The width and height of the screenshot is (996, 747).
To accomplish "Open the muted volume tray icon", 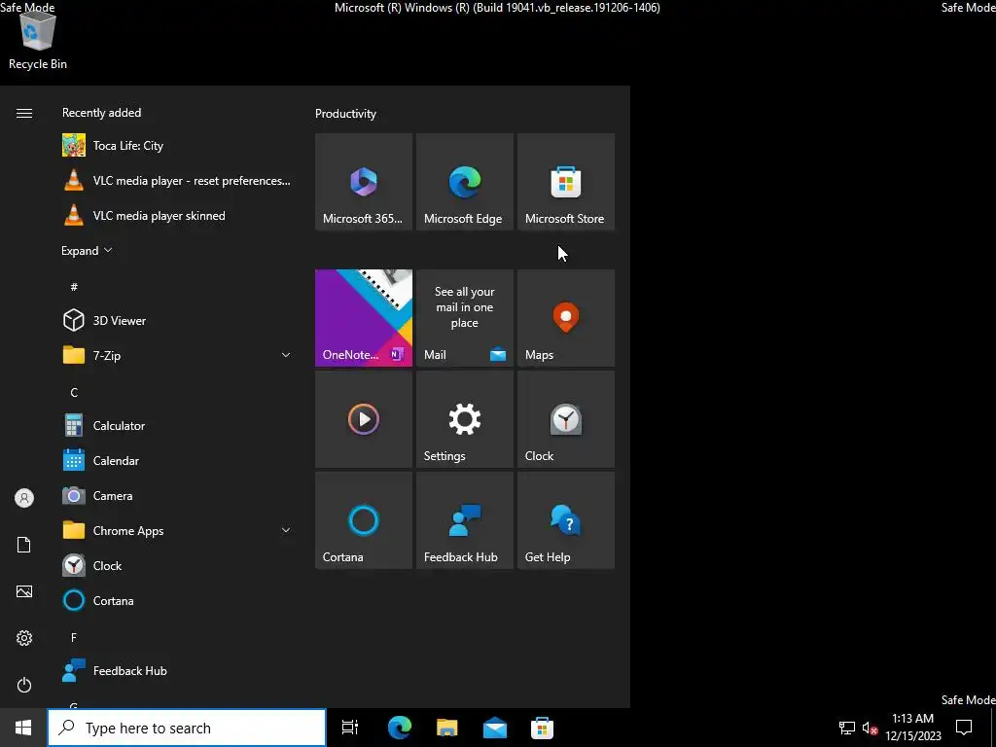I will click(870, 728).
